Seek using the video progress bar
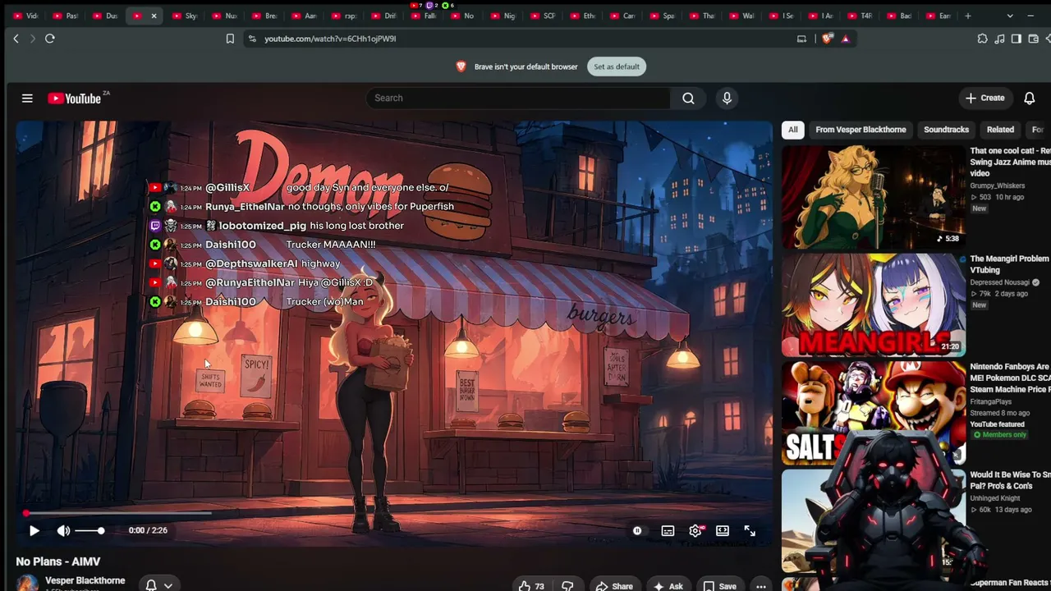 click(394, 513)
